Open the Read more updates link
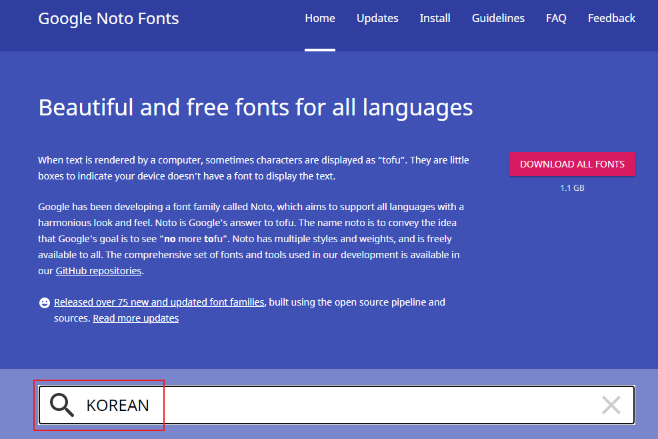658x439 pixels. pyautogui.click(x=135, y=318)
